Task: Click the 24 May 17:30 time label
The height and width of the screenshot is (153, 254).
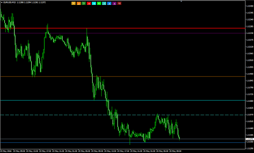Action: pyautogui.click(x=123, y=151)
